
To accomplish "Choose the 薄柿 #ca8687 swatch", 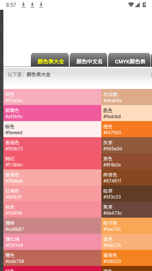I will [52, 226].
